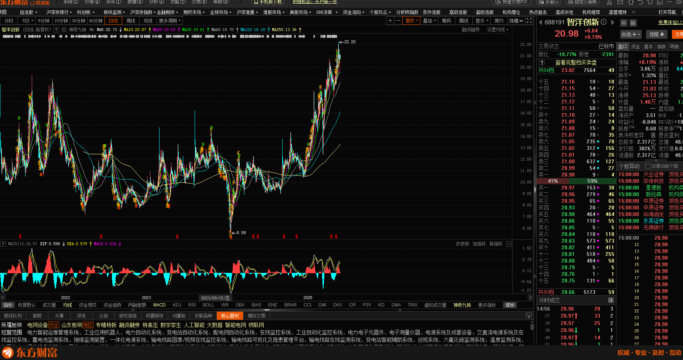The height and width of the screenshot is (360, 683).
Task: Click 改参数 in MACD panel
Action: click(x=462, y=244)
